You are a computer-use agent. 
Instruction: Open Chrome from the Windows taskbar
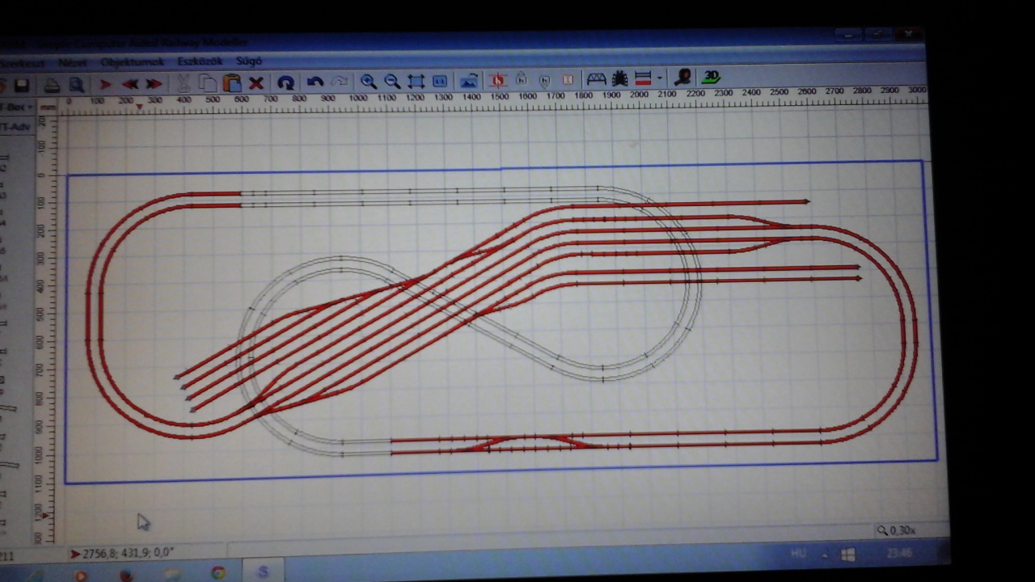click(218, 572)
